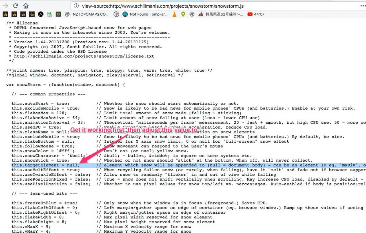This screenshot has height=233, width=366.
Task: Open the leftmost bookmark icon in the bookmarks bar
Action: 5,14
